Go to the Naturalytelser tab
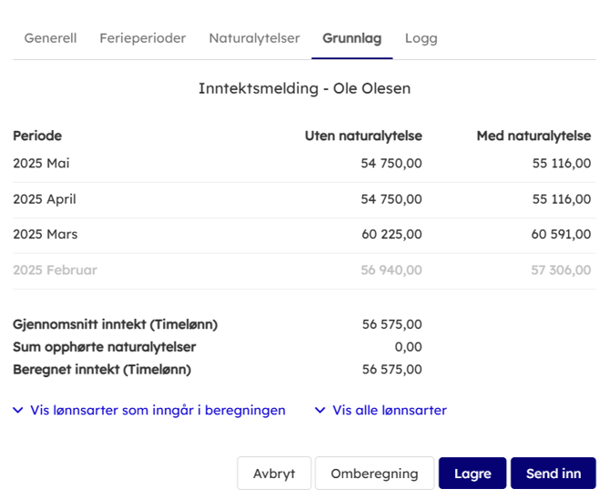Viewport: 610px width, 499px height. click(x=254, y=38)
